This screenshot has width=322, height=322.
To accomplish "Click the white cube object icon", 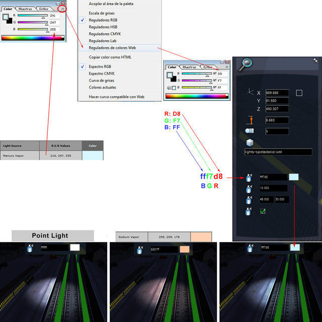I will click(250, 142).
